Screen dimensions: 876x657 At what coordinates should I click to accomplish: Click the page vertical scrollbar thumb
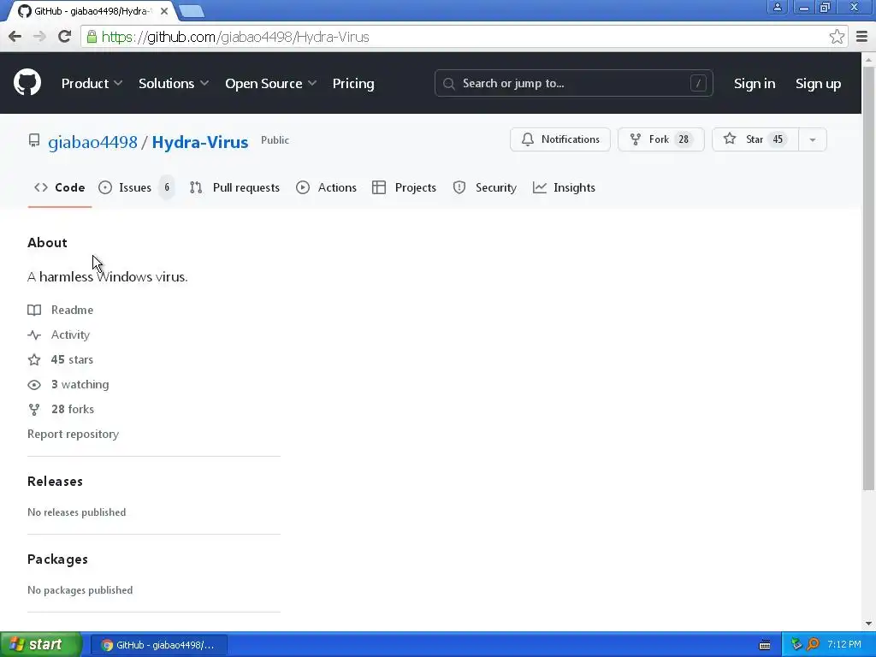(868, 278)
